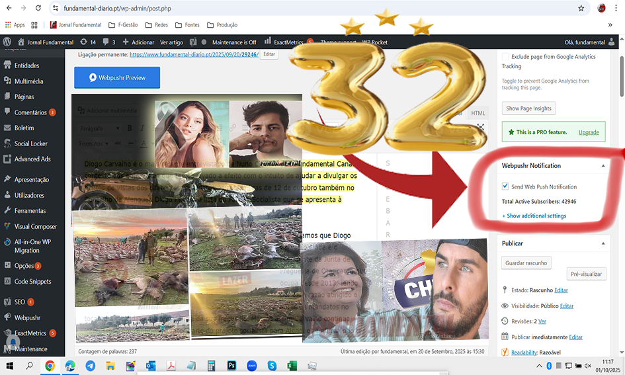Expand Show additional settings link

tap(534, 216)
